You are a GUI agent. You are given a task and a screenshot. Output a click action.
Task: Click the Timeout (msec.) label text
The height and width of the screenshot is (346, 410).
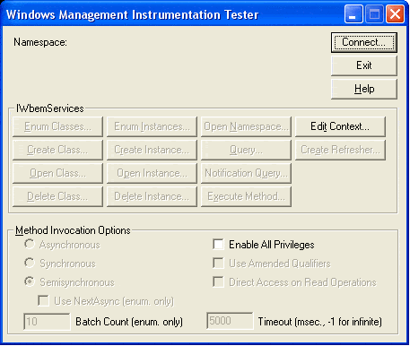pos(320,322)
